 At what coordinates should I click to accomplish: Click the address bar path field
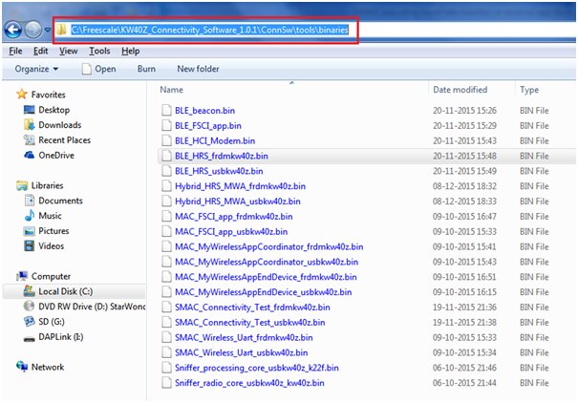[208, 30]
